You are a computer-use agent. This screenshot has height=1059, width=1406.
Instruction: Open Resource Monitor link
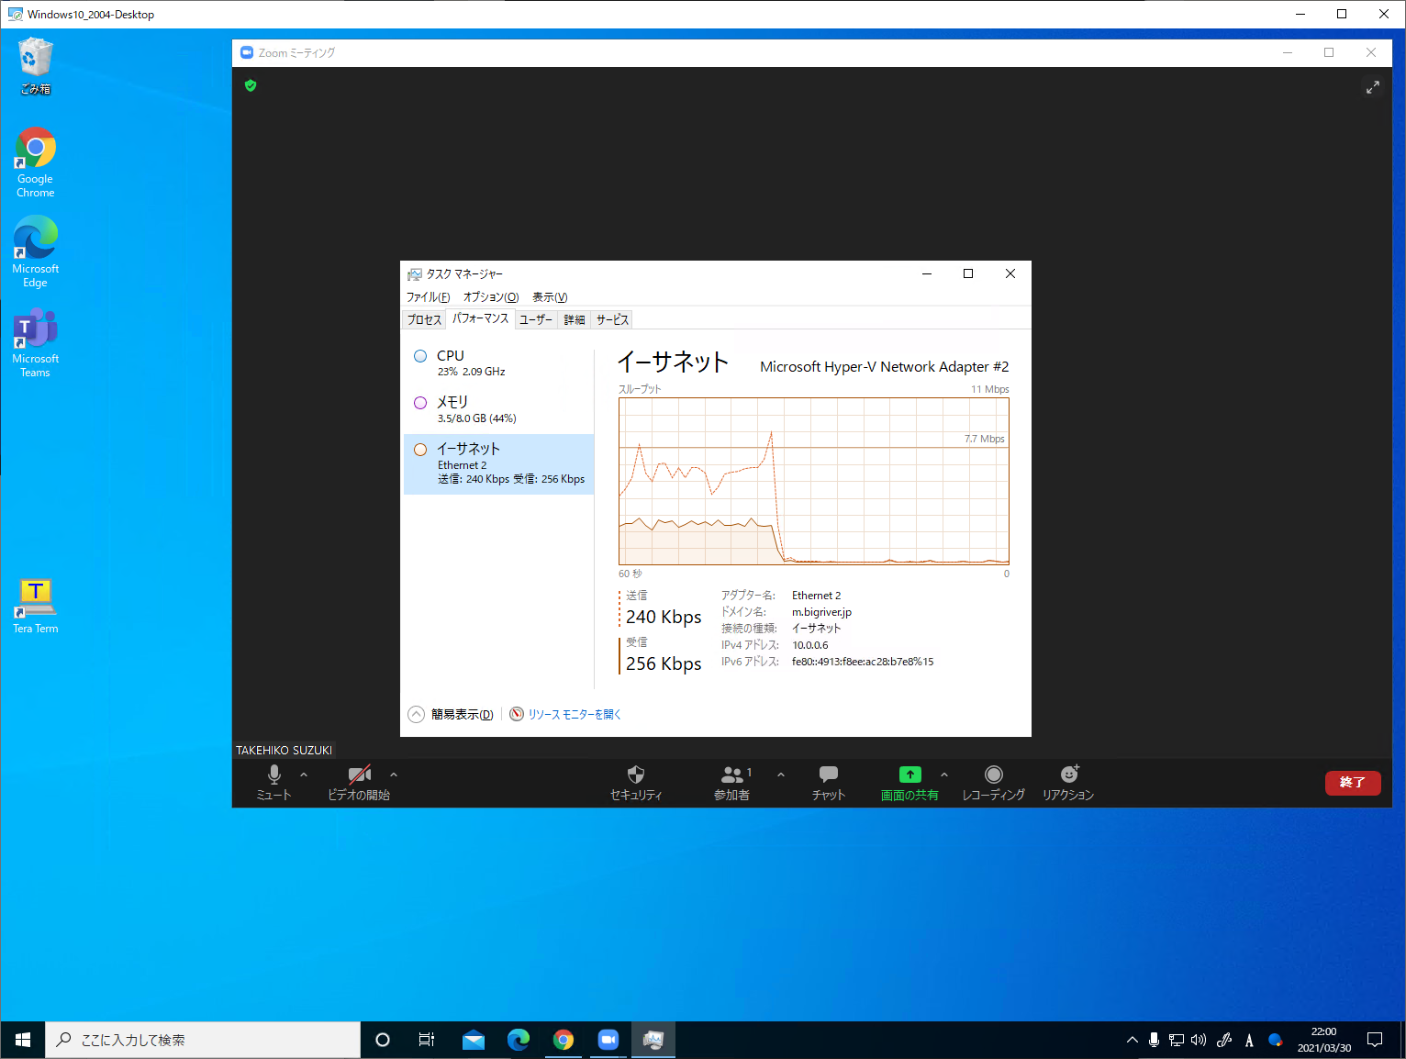tap(574, 714)
